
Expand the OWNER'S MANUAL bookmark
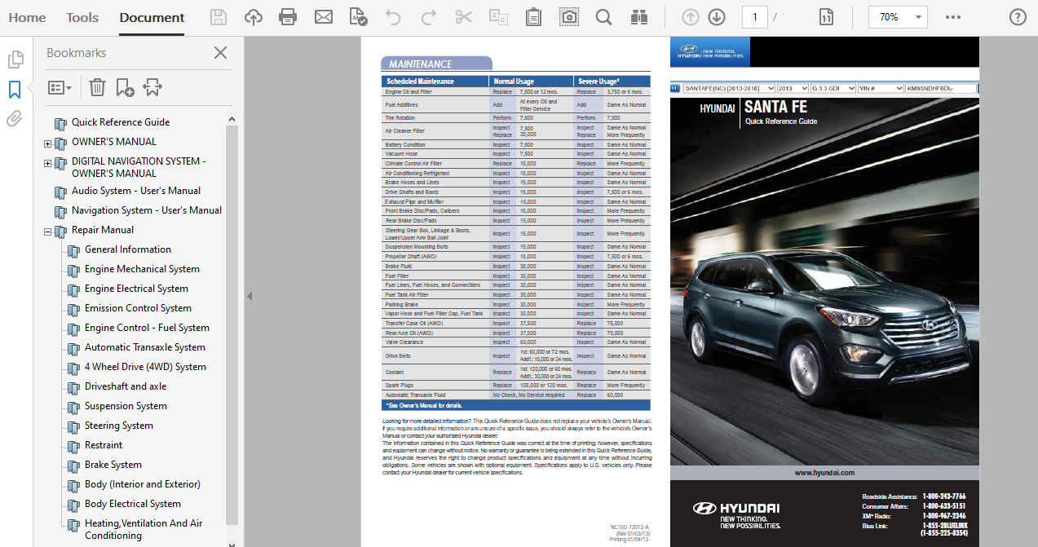click(x=48, y=143)
